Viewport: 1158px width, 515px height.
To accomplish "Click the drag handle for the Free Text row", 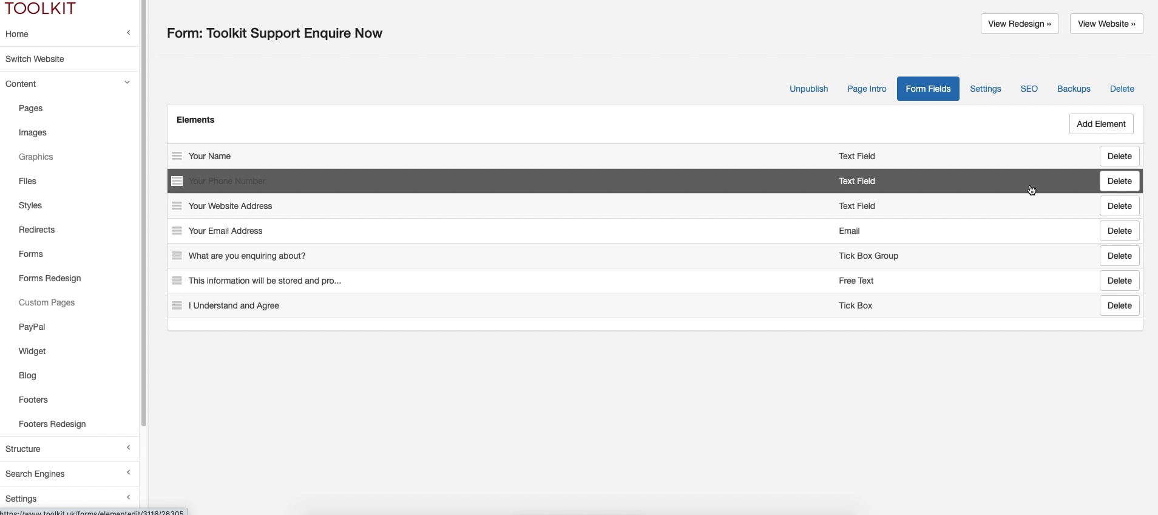I will point(177,281).
